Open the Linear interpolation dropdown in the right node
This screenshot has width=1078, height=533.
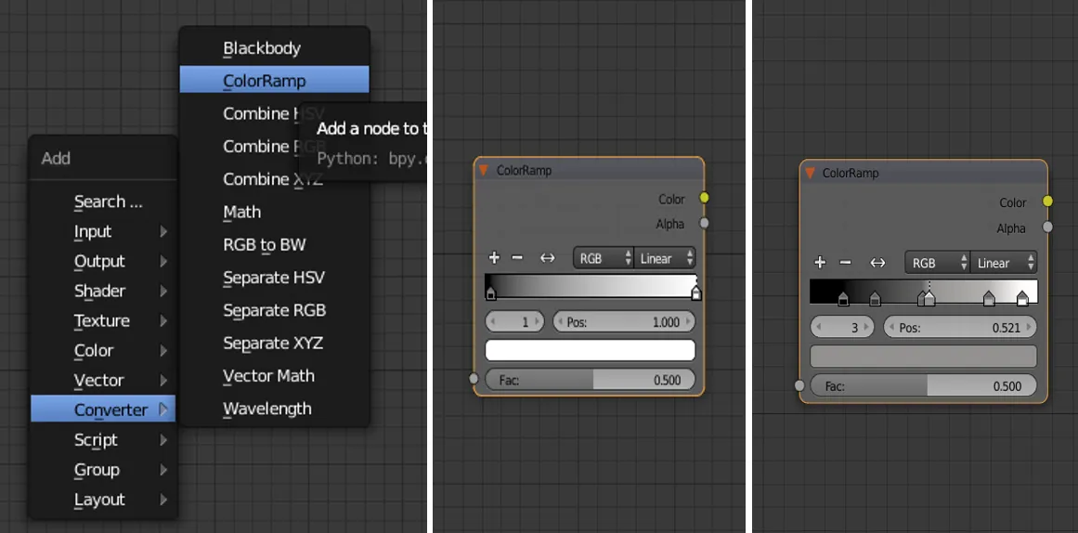[1004, 263]
